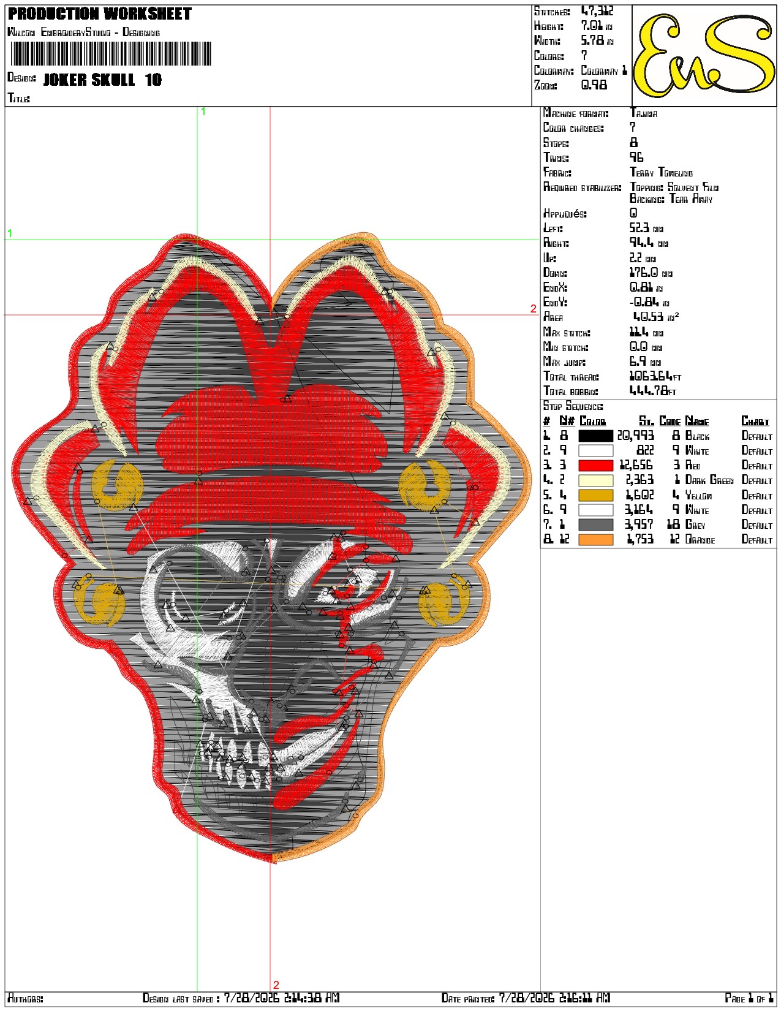Viewport: 781px width, 1011px height.
Task: Click the Area value 40.53 in²
Action: [656, 317]
